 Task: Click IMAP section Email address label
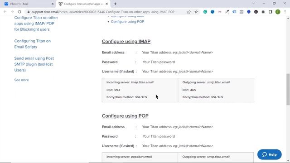pos(113,53)
